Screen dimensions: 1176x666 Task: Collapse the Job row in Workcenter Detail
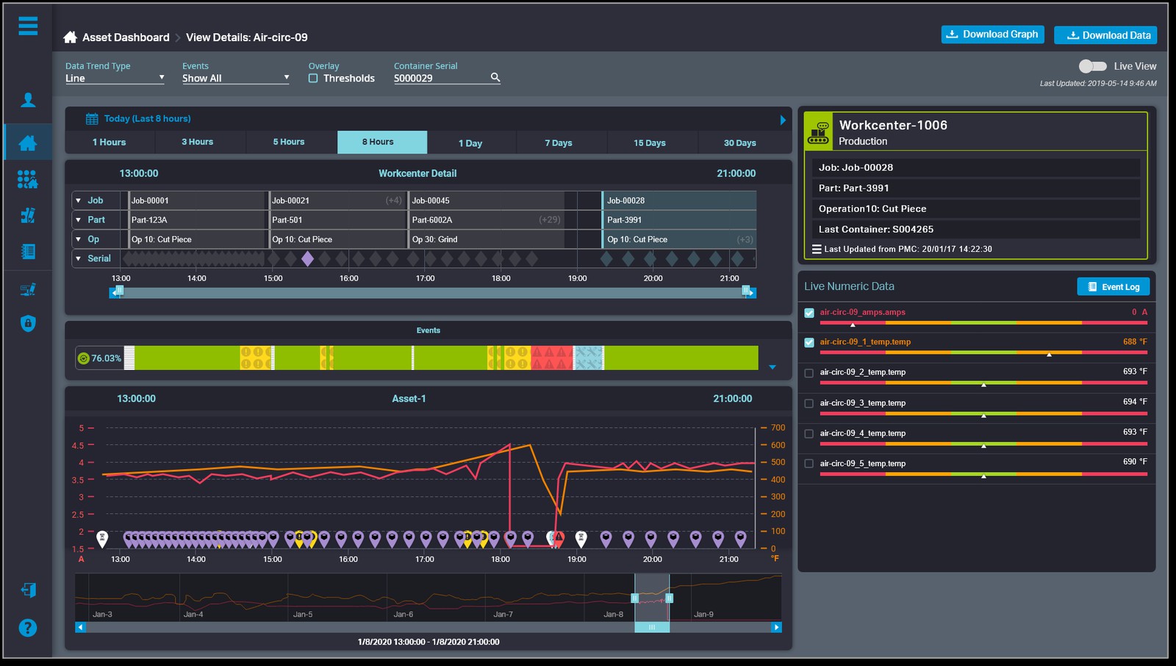tap(79, 200)
